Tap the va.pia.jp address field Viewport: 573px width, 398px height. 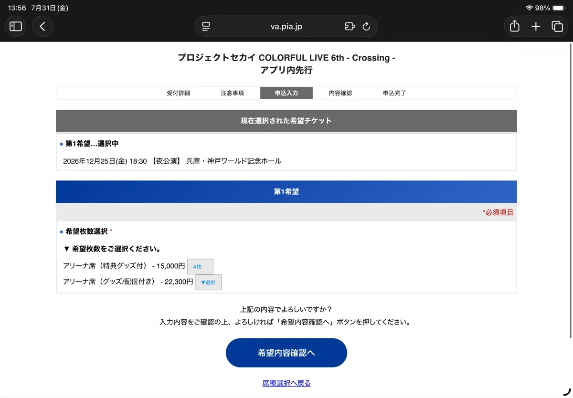[x=286, y=26]
